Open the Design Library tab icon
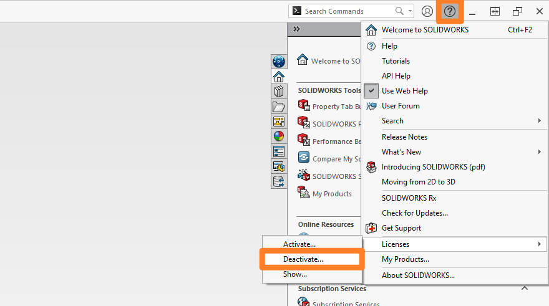Viewport: 549px width, 306px height. coord(279,92)
